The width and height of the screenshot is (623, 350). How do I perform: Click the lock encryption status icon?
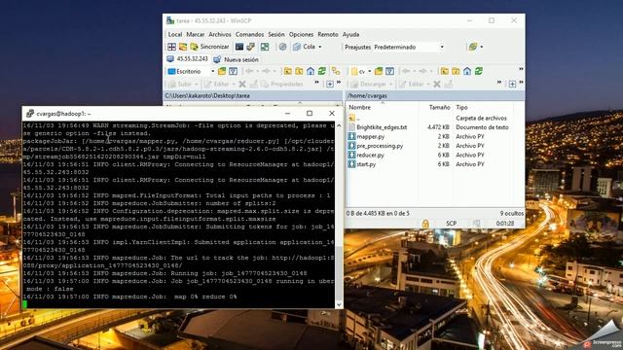coord(425,224)
